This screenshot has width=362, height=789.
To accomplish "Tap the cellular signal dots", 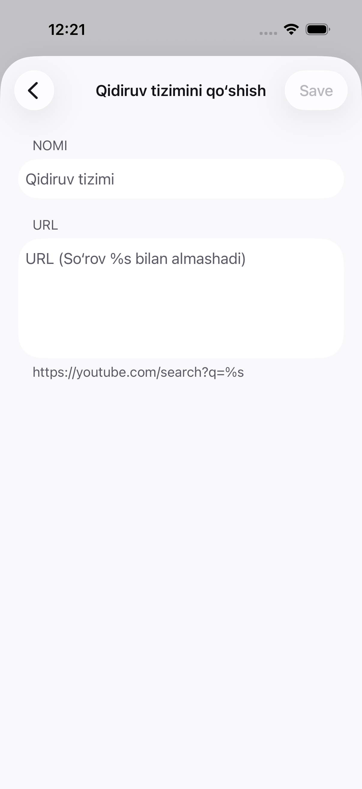I will [x=268, y=33].
